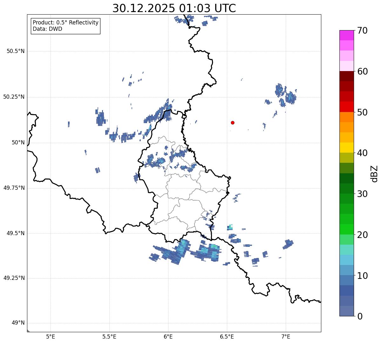Click the 49.75°N latitude label
The width and height of the screenshot is (382, 343).
[14, 188]
